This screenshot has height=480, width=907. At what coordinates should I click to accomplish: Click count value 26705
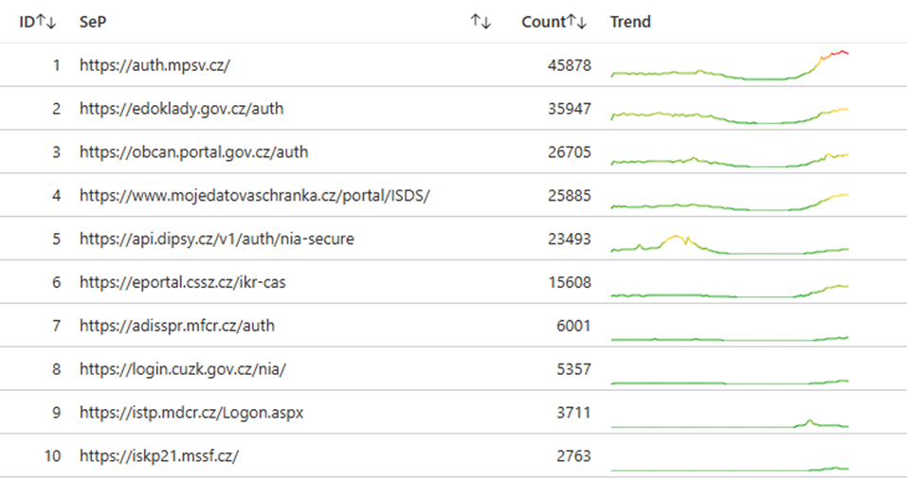click(570, 151)
